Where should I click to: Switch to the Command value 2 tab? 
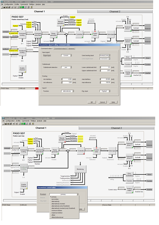pos(61,49)
